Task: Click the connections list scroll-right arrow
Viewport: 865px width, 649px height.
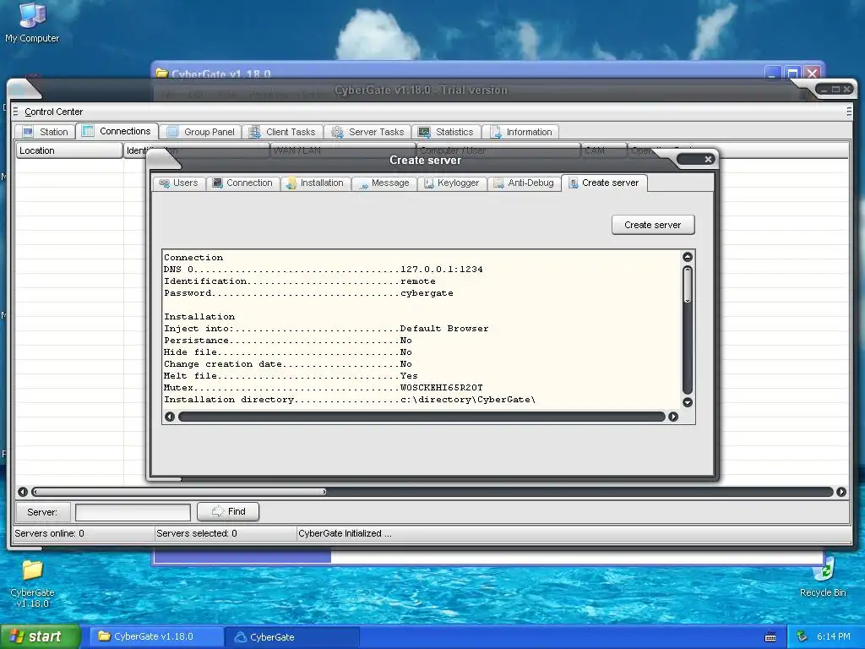Action: 841,492
